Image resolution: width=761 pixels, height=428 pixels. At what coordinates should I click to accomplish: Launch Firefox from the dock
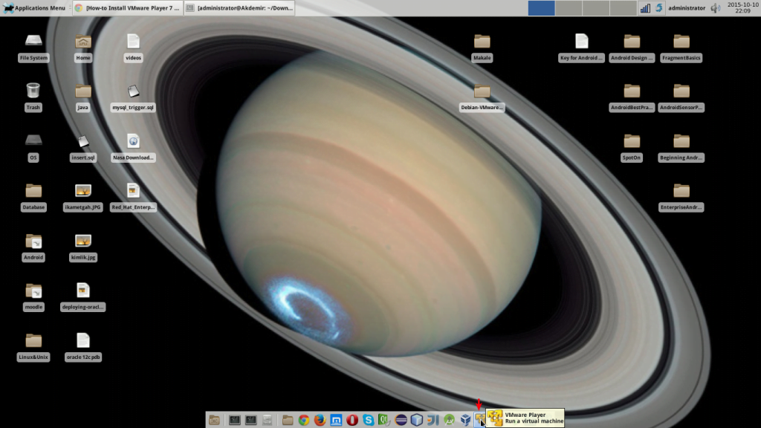click(x=320, y=420)
